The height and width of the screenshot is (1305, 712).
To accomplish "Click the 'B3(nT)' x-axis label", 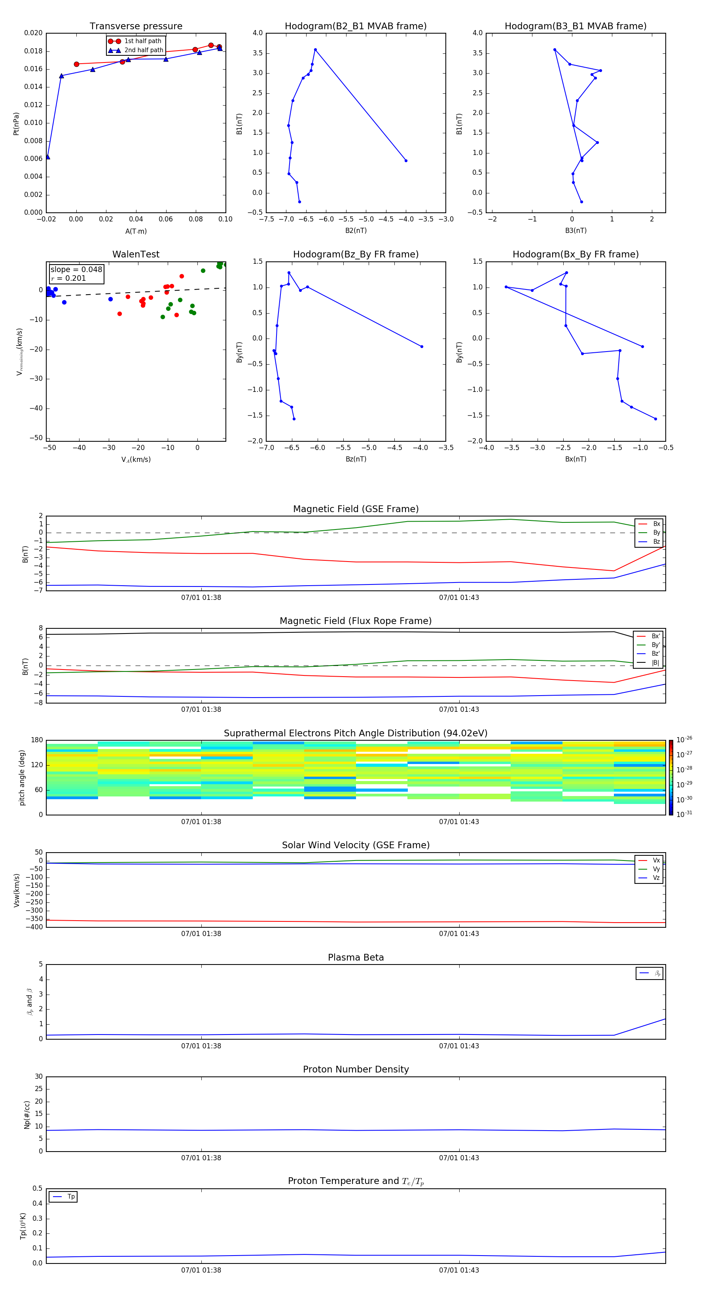I will pyautogui.click(x=576, y=231).
